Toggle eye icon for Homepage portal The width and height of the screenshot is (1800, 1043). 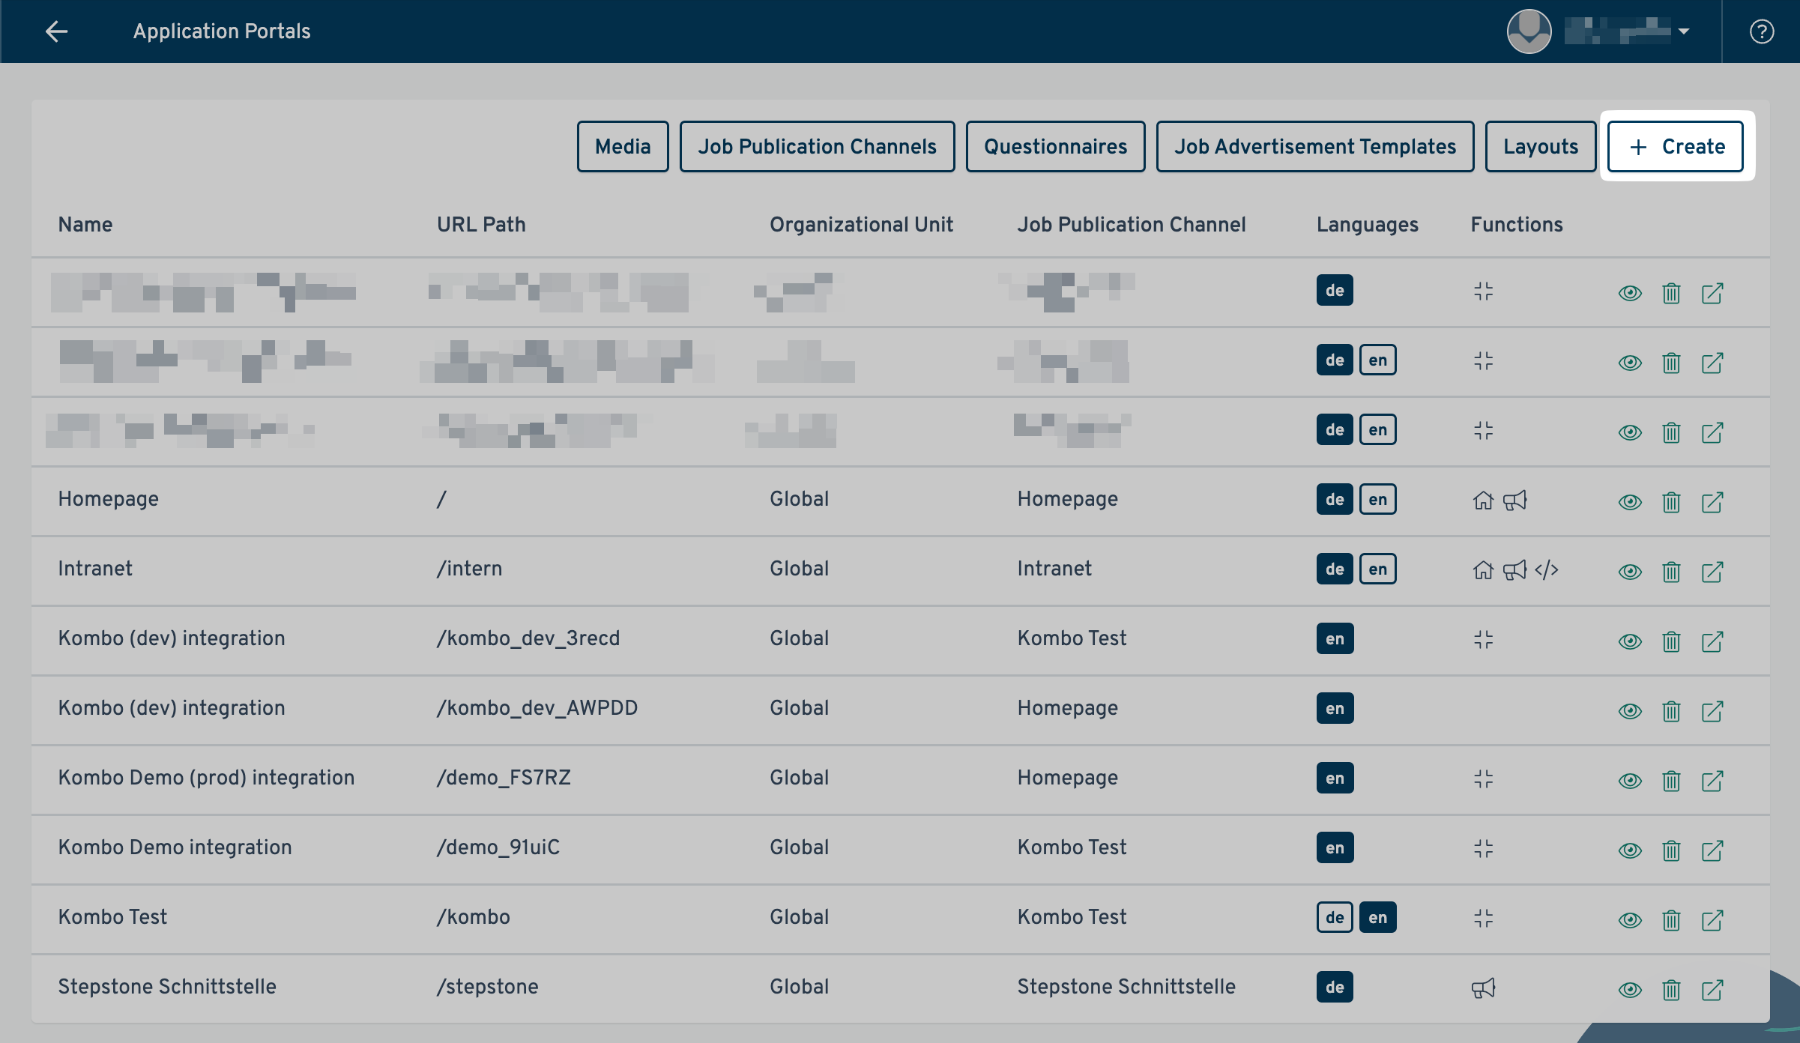point(1630,502)
